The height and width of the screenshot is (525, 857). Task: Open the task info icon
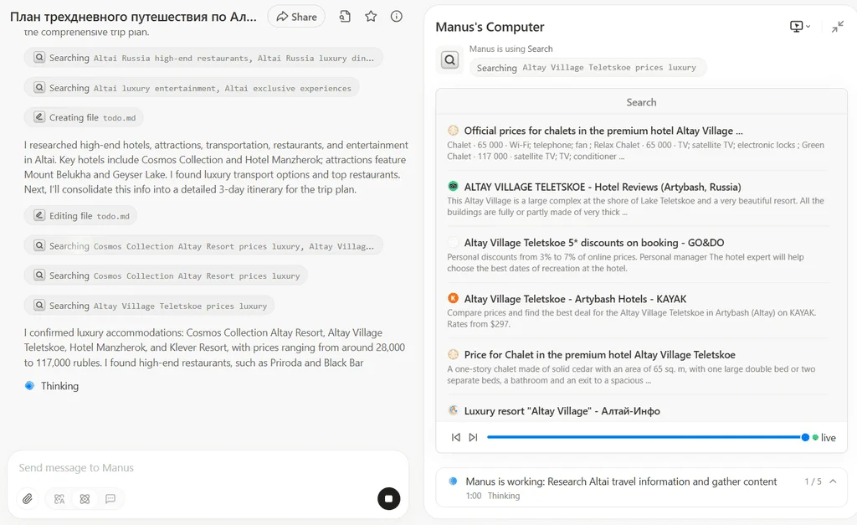point(397,17)
